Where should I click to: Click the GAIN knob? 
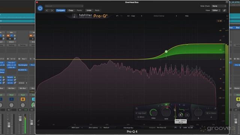(x=166, y=112)
